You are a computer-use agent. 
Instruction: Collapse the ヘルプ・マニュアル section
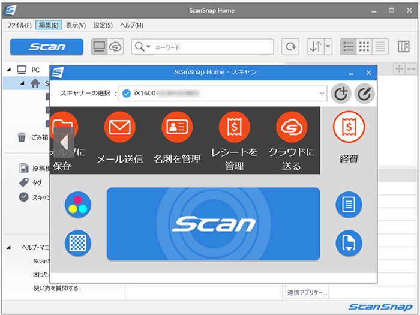(8, 247)
